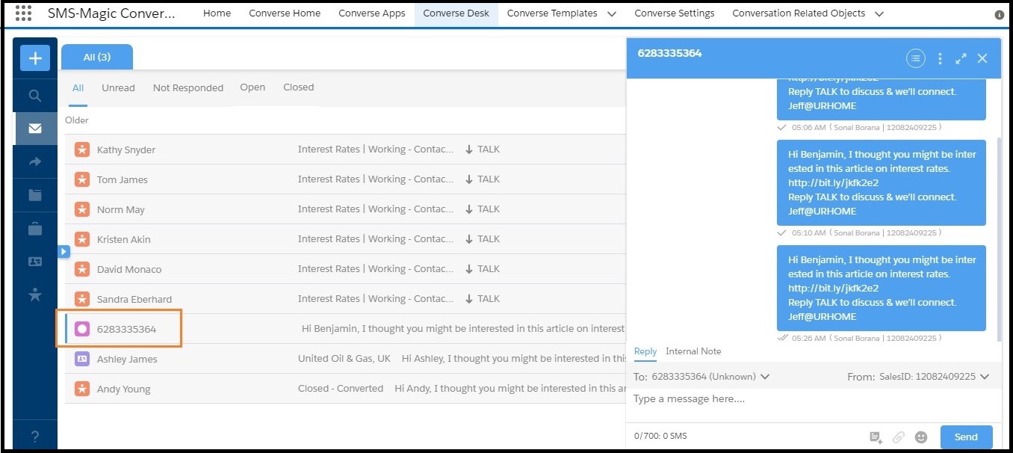Go to the Home tab
Screen dimensions: 1013x453
(217, 13)
